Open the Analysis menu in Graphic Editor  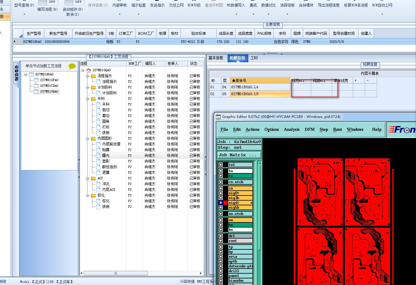[292, 129]
